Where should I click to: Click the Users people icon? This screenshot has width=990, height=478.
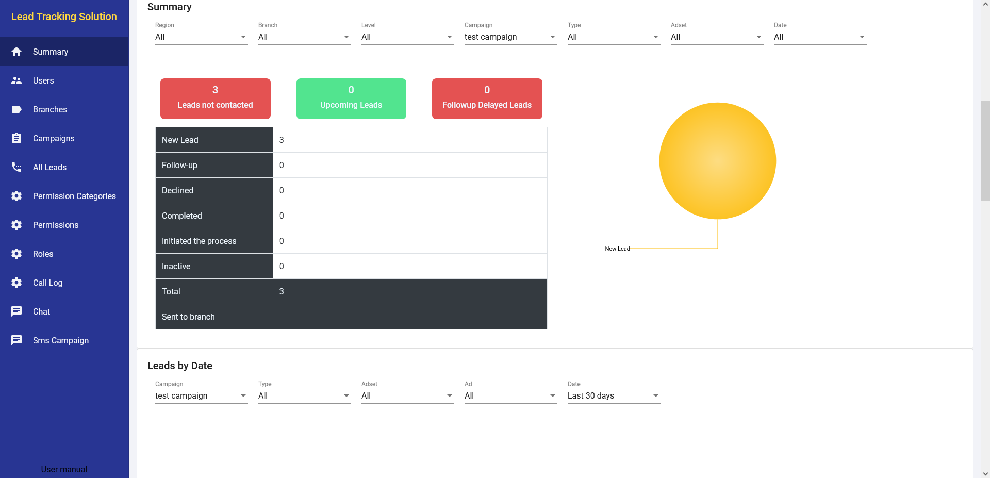click(16, 80)
